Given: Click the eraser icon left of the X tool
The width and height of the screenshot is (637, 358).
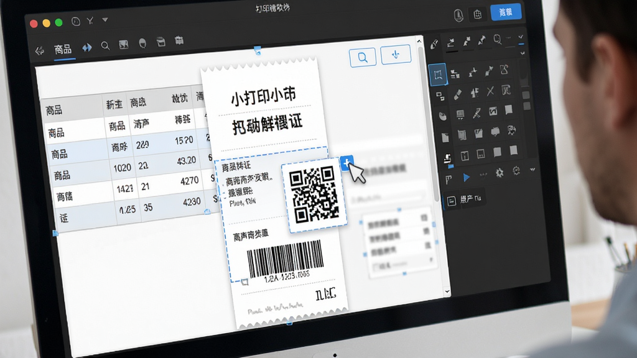Looking at the screenshot, I should 457,94.
